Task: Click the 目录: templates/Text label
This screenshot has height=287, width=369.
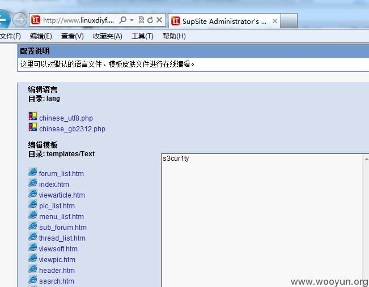Action: 61,154
